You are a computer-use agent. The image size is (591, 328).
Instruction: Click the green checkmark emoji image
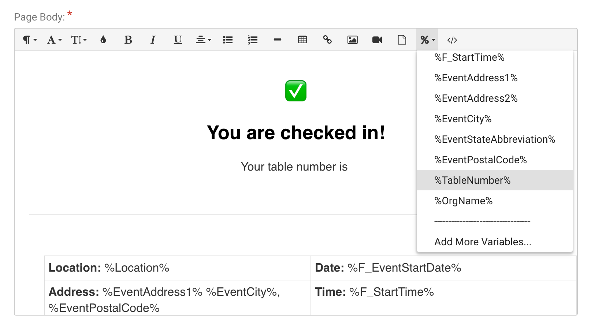pyautogui.click(x=296, y=91)
